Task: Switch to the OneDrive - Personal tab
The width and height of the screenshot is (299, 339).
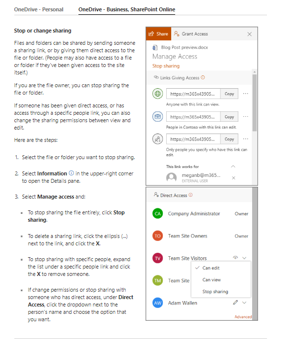Action: pyautogui.click(x=39, y=9)
